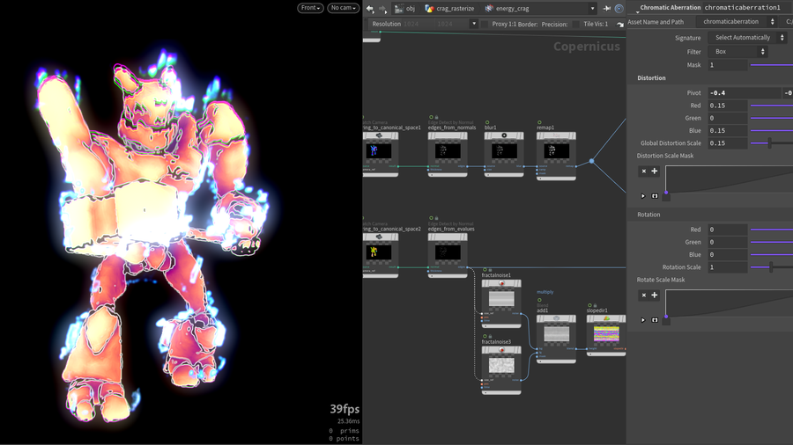
Task: Click camera icon on canonical_space2 node
Action: pos(379,237)
